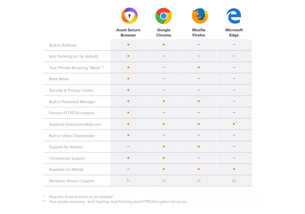Select the Google Chrome column heading

click(164, 33)
